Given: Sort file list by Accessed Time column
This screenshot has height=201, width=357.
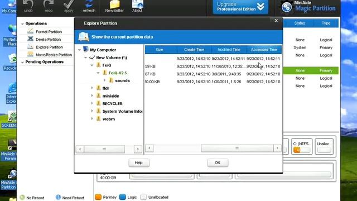Looking at the screenshot, I should pos(264,50).
